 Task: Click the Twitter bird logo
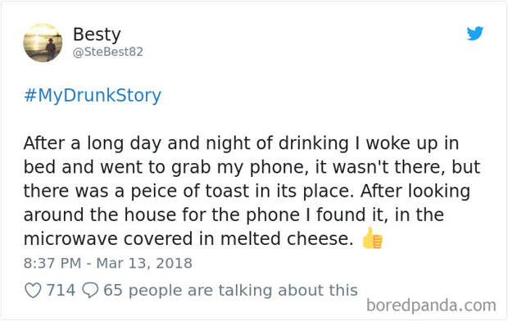[475, 34]
